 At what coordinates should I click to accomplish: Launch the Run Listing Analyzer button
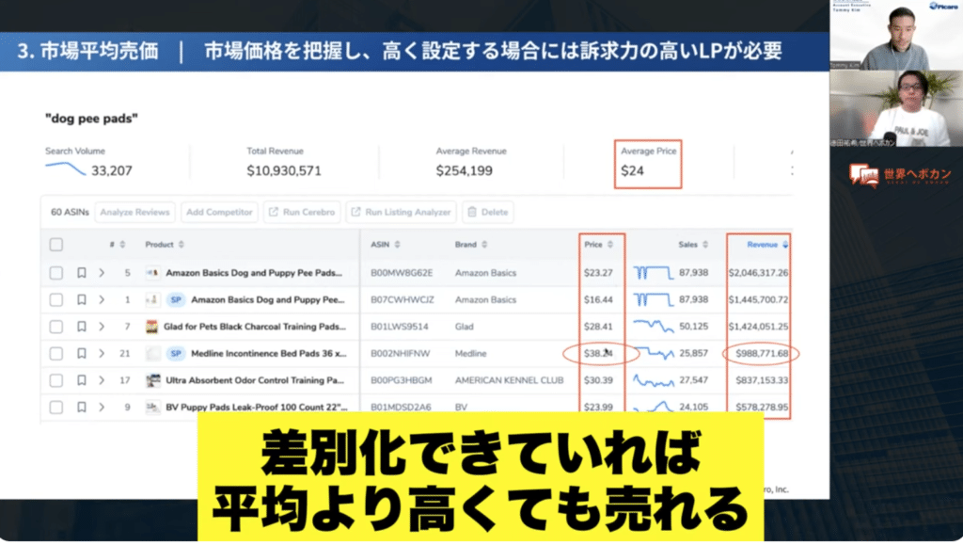click(x=401, y=212)
